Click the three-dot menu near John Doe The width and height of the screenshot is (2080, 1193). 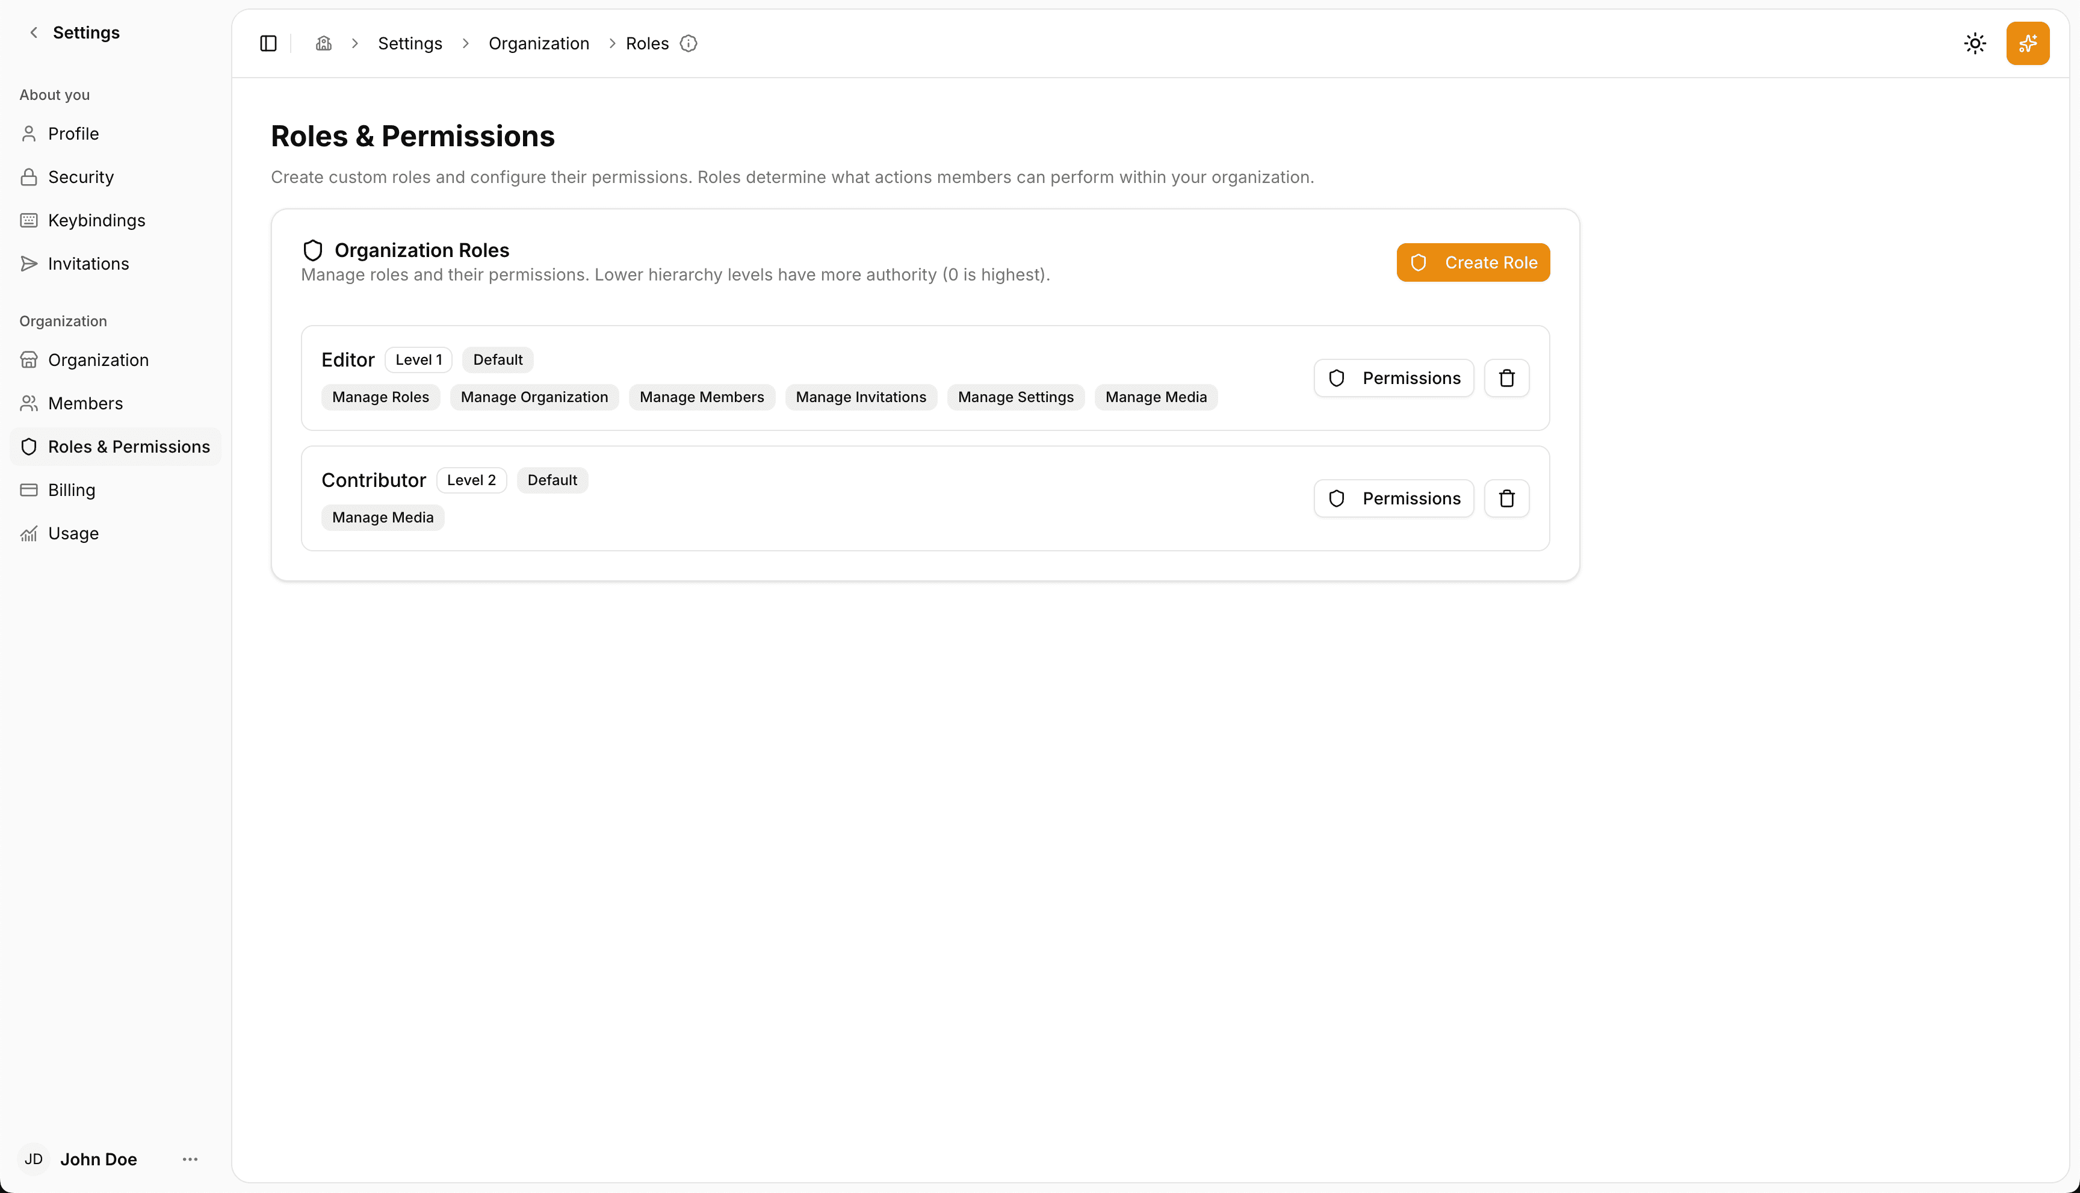(x=190, y=1159)
